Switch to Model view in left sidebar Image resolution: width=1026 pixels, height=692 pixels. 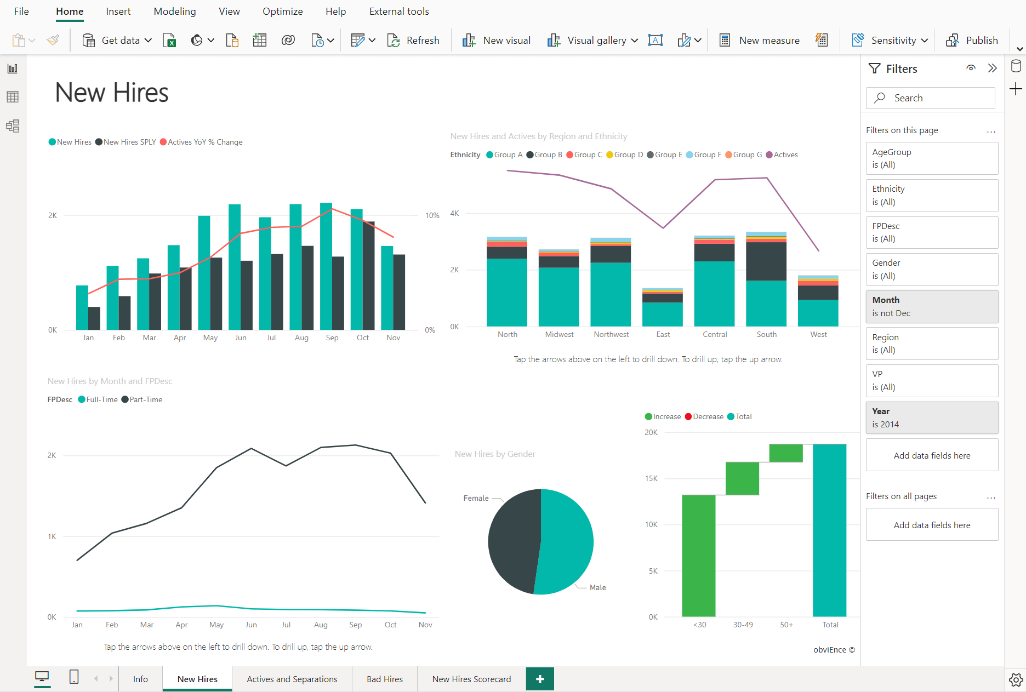[12, 125]
